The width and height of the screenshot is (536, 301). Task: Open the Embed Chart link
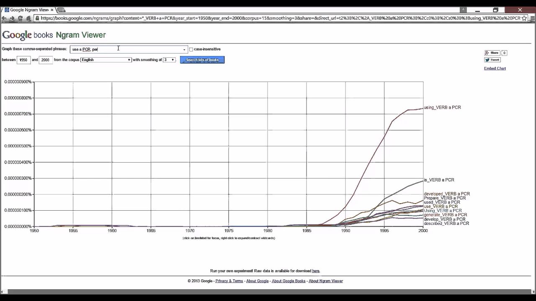click(495, 68)
